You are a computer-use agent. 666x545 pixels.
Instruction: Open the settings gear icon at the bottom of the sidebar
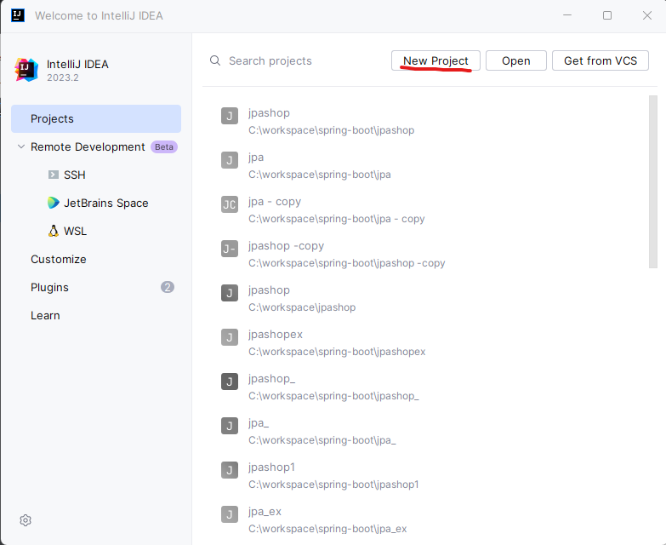click(x=26, y=520)
